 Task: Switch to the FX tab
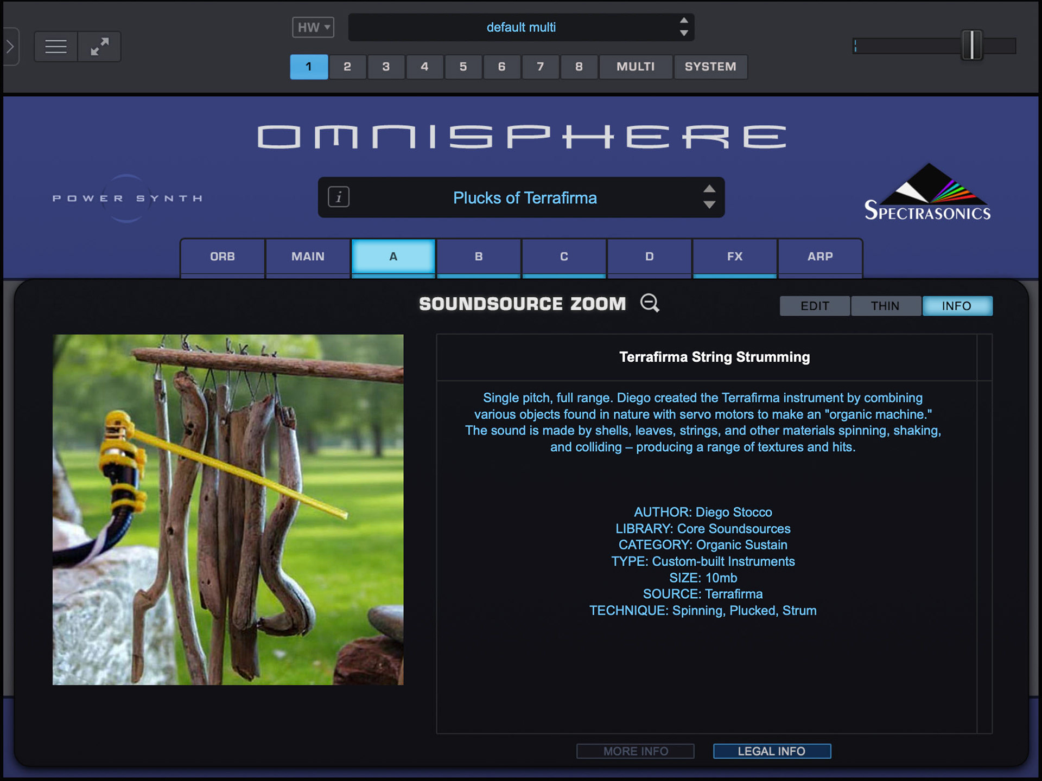tap(734, 257)
